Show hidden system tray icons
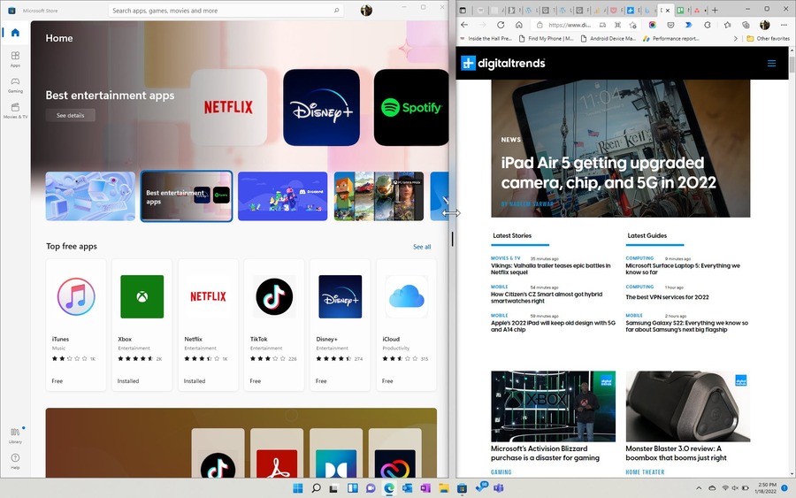Viewport: 796px width, 498px height. point(699,488)
